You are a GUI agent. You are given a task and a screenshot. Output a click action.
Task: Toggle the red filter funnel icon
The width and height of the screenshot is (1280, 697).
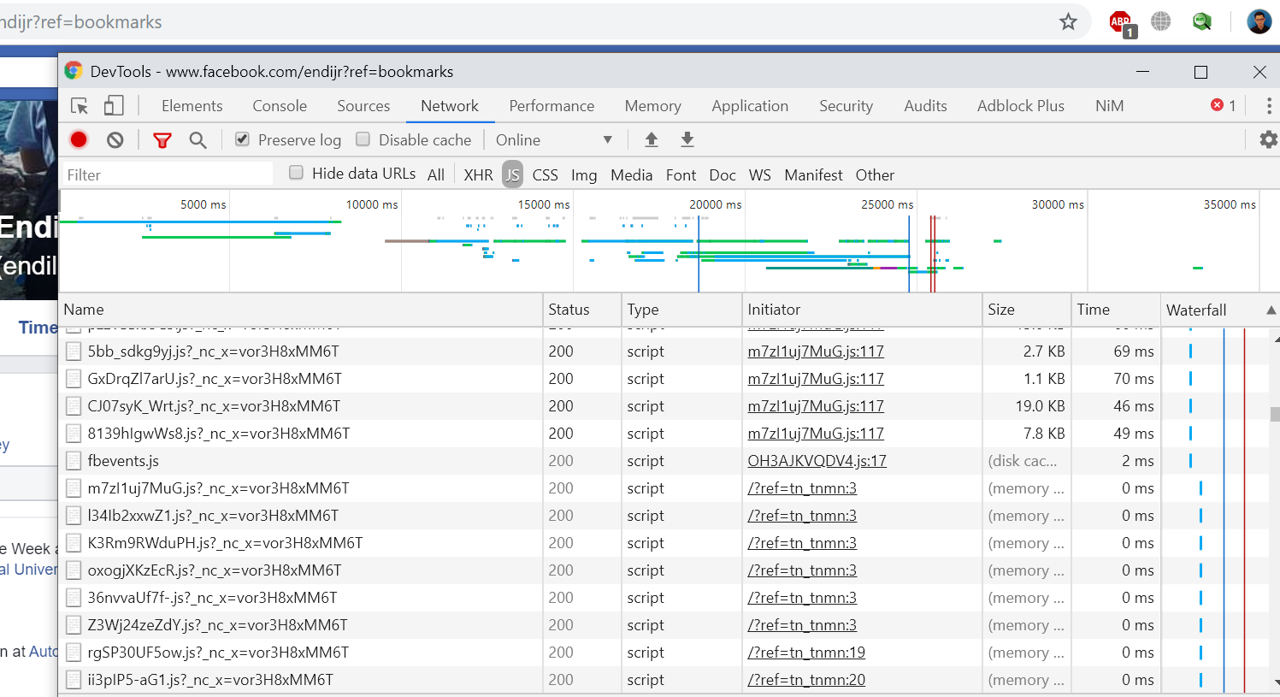[x=162, y=140]
